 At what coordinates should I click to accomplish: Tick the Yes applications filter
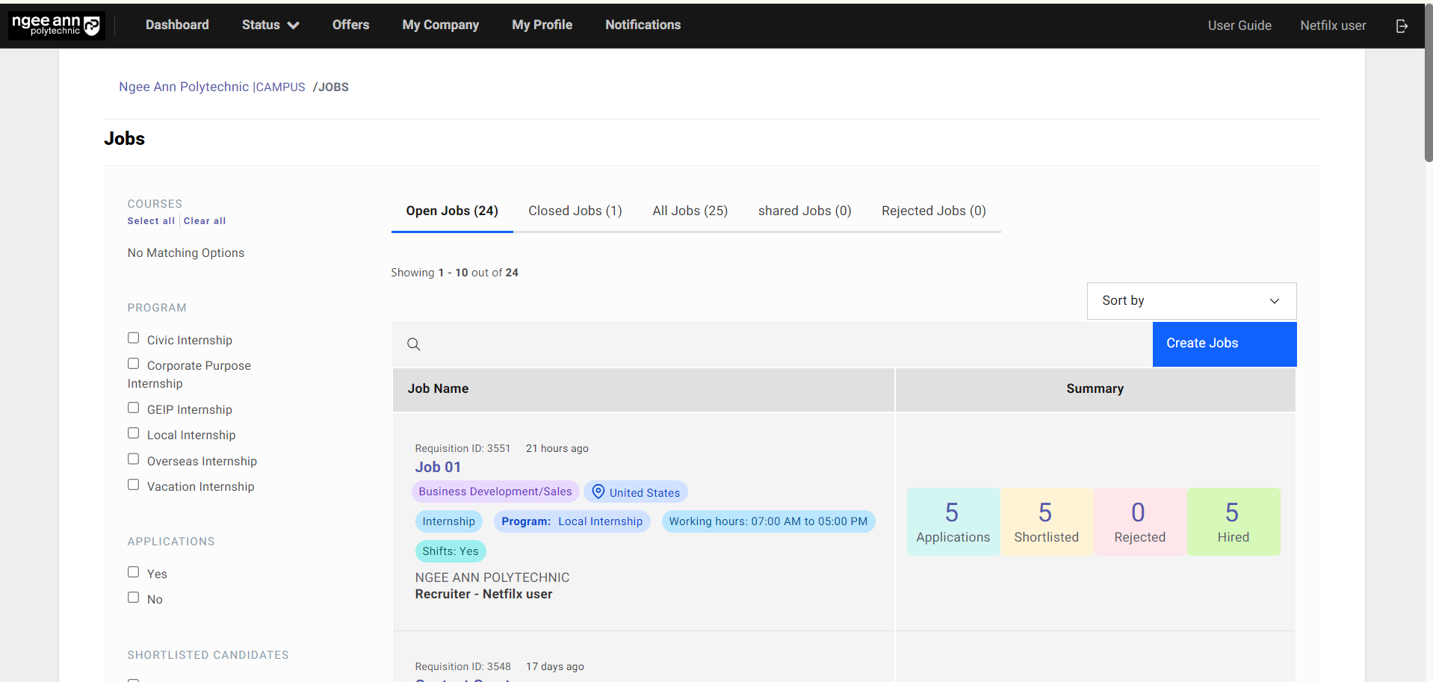pos(134,572)
